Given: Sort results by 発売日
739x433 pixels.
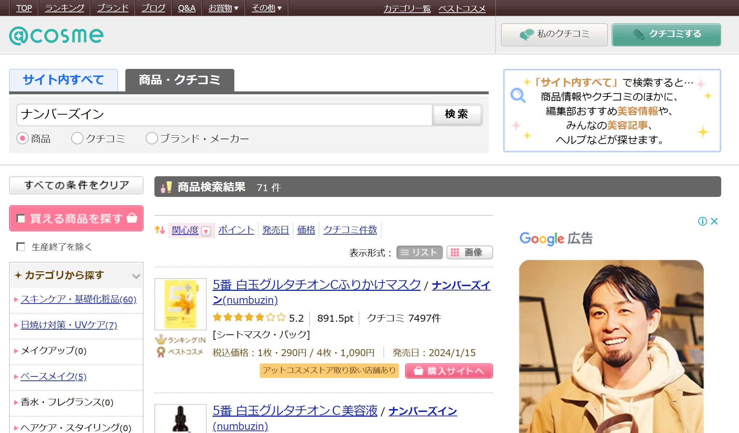Looking at the screenshot, I should (x=276, y=230).
